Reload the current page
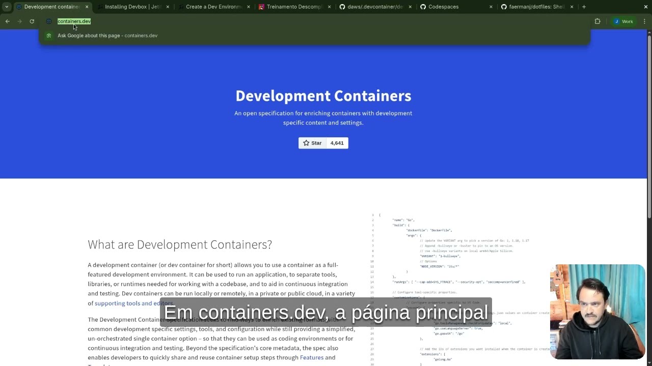 click(x=32, y=21)
